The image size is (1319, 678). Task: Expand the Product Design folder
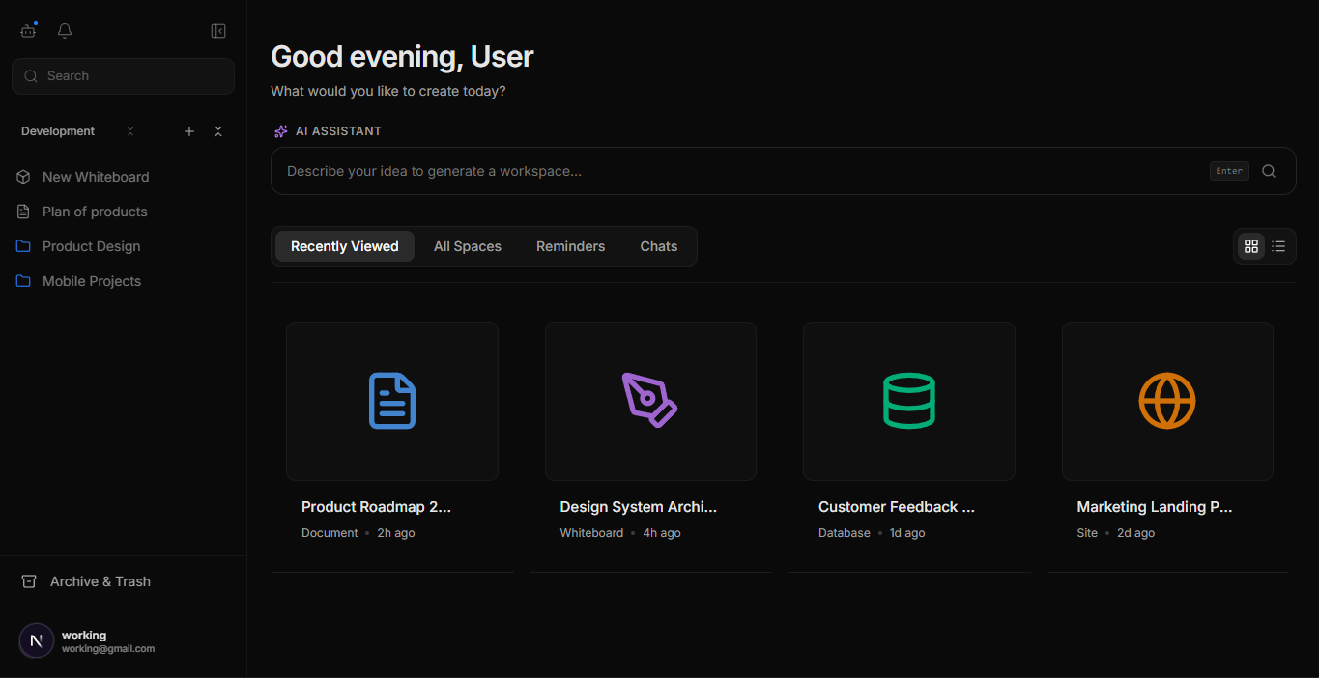coord(22,246)
